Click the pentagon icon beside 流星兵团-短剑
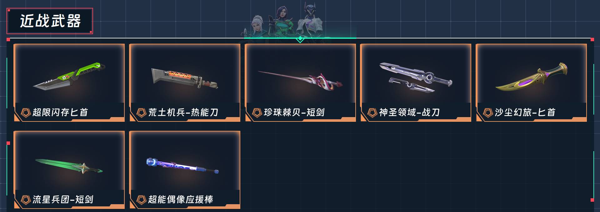 pyautogui.click(x=25, y=200)
